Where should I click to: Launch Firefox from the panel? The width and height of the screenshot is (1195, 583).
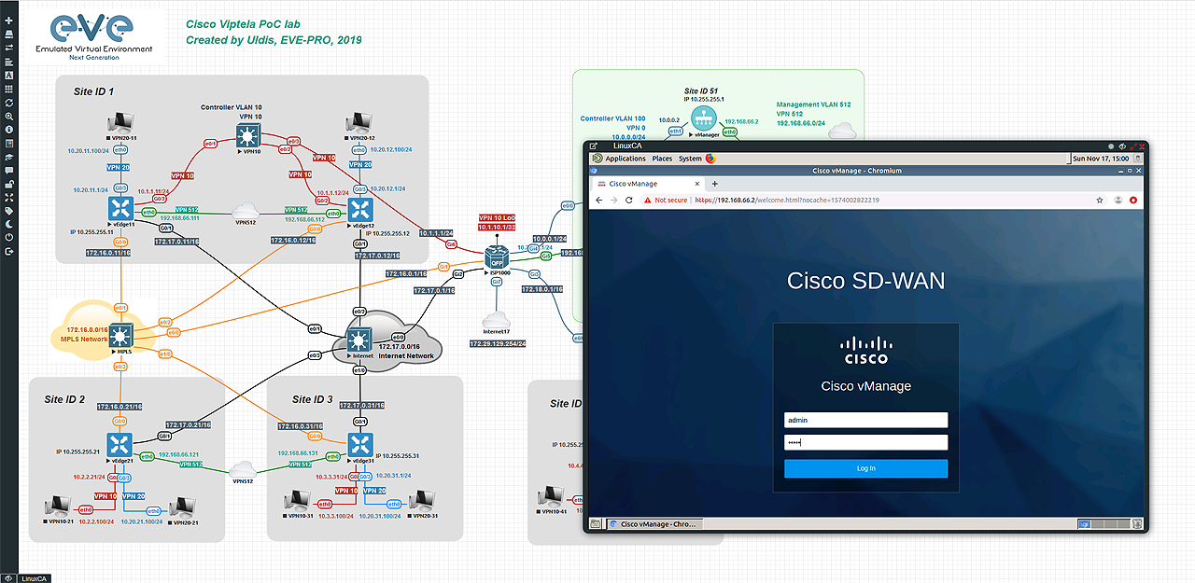710,159
